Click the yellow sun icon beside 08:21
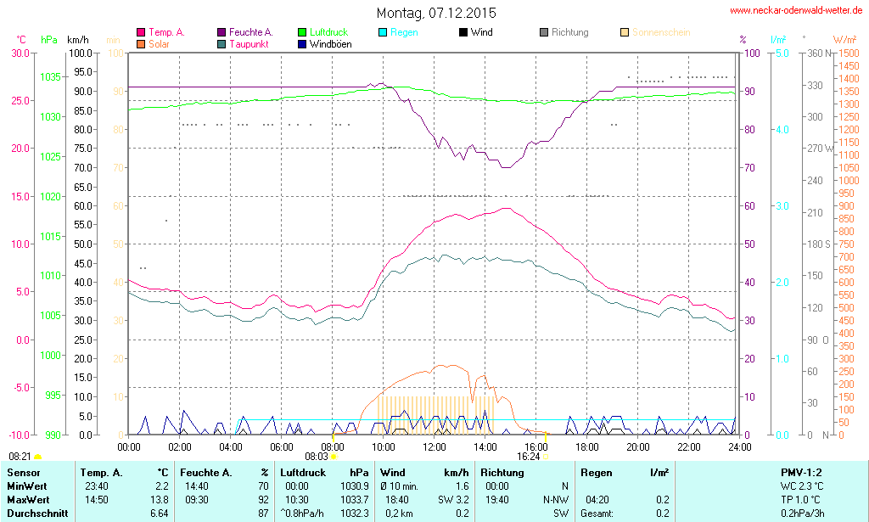Image resolution: width=869 pixels, height=522 pixels. coord(37,457)
